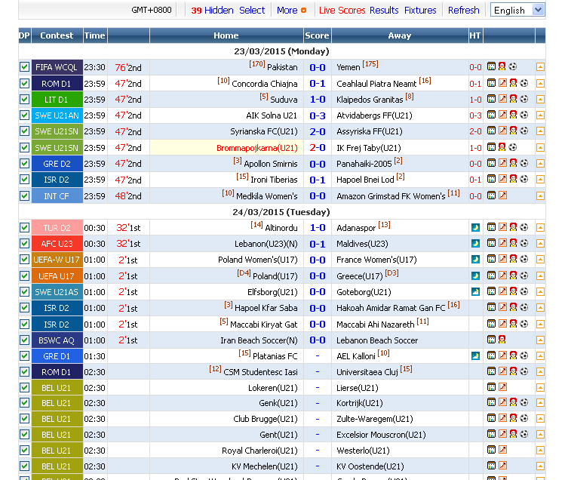
Task: Open stats chart icon for Medkila Women's match
Action: point(491,195)
